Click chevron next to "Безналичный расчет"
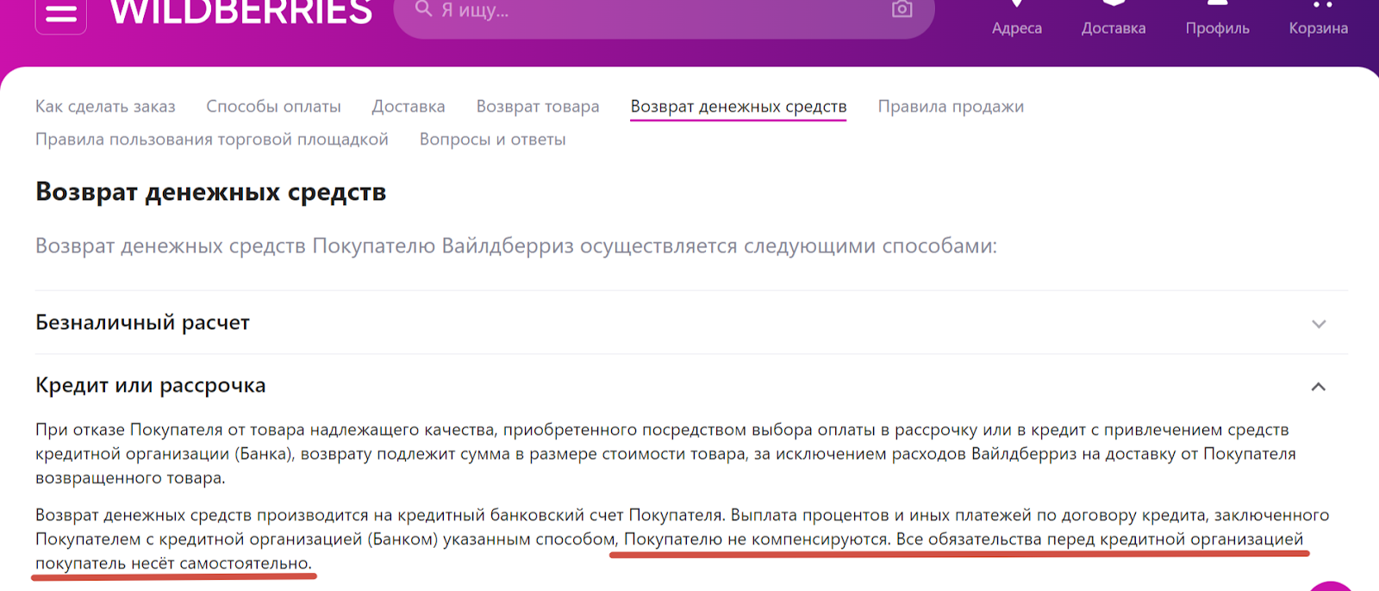 click(1319, 325)
